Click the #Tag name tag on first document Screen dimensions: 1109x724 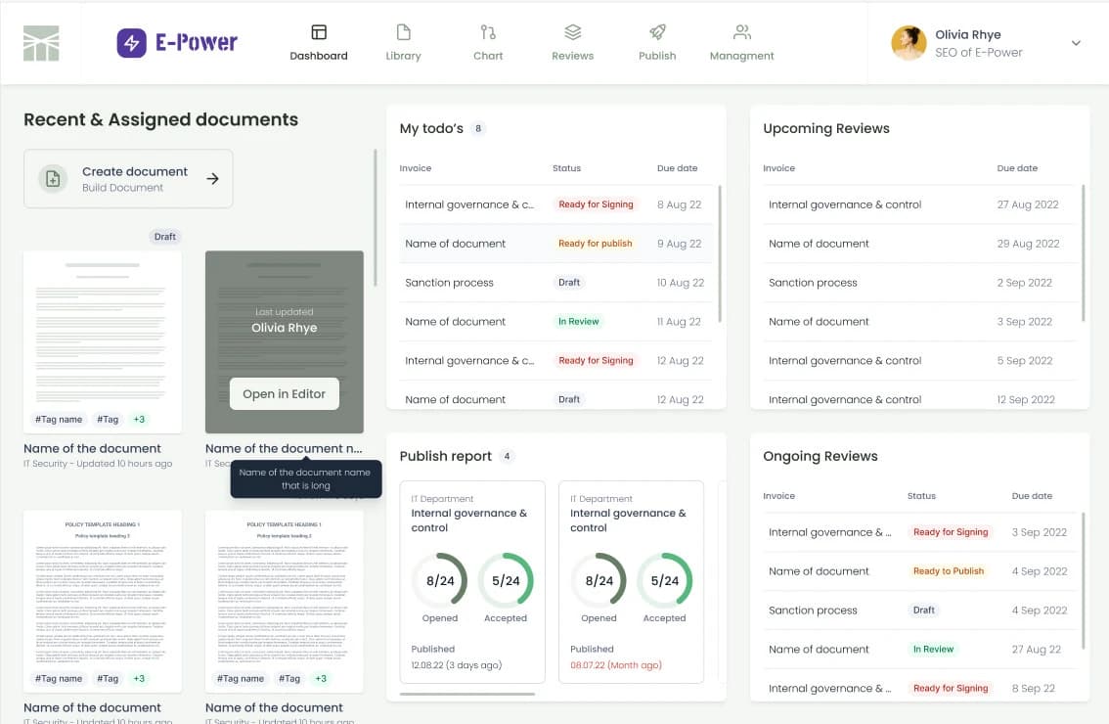pos(59,420)
